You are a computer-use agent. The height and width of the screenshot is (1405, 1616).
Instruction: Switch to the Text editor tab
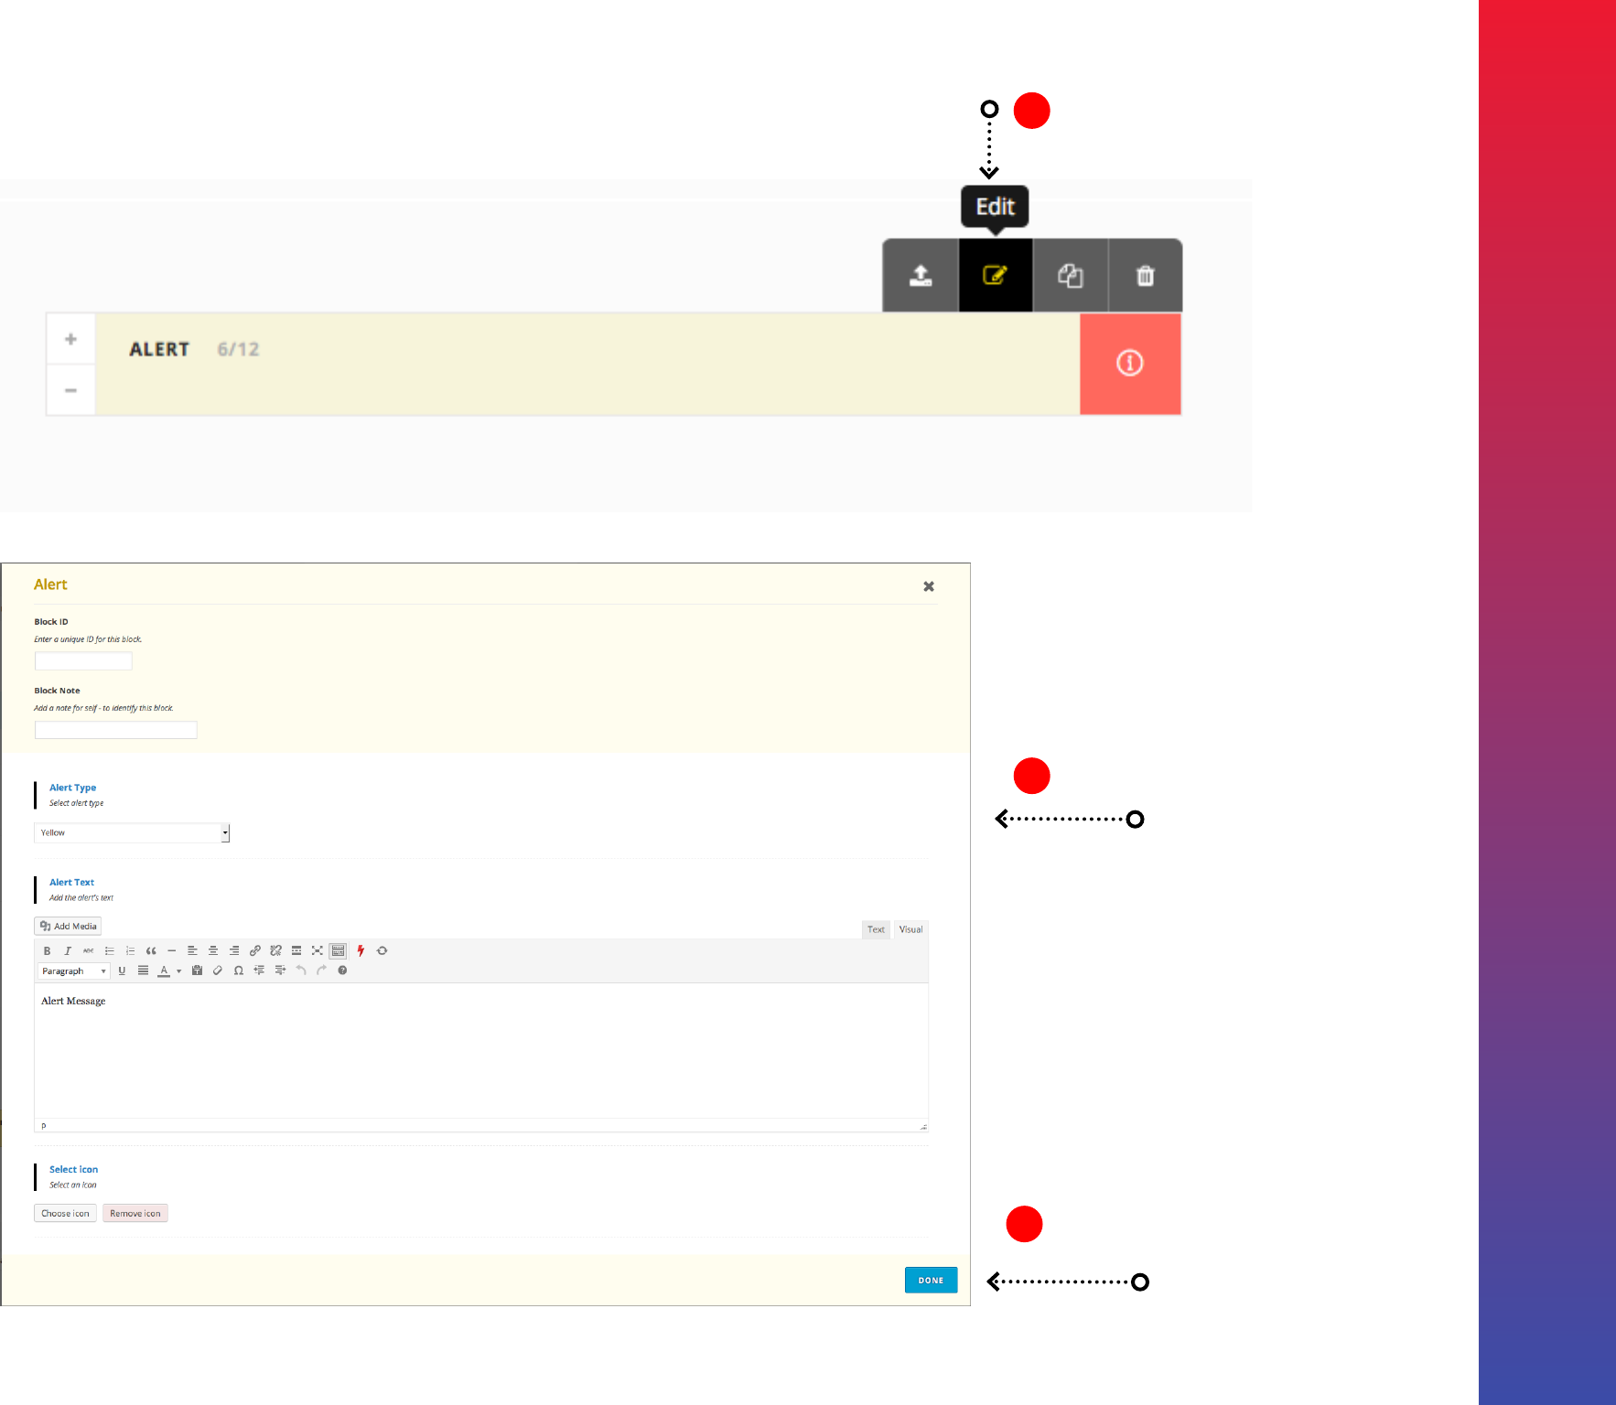[876, 929]
